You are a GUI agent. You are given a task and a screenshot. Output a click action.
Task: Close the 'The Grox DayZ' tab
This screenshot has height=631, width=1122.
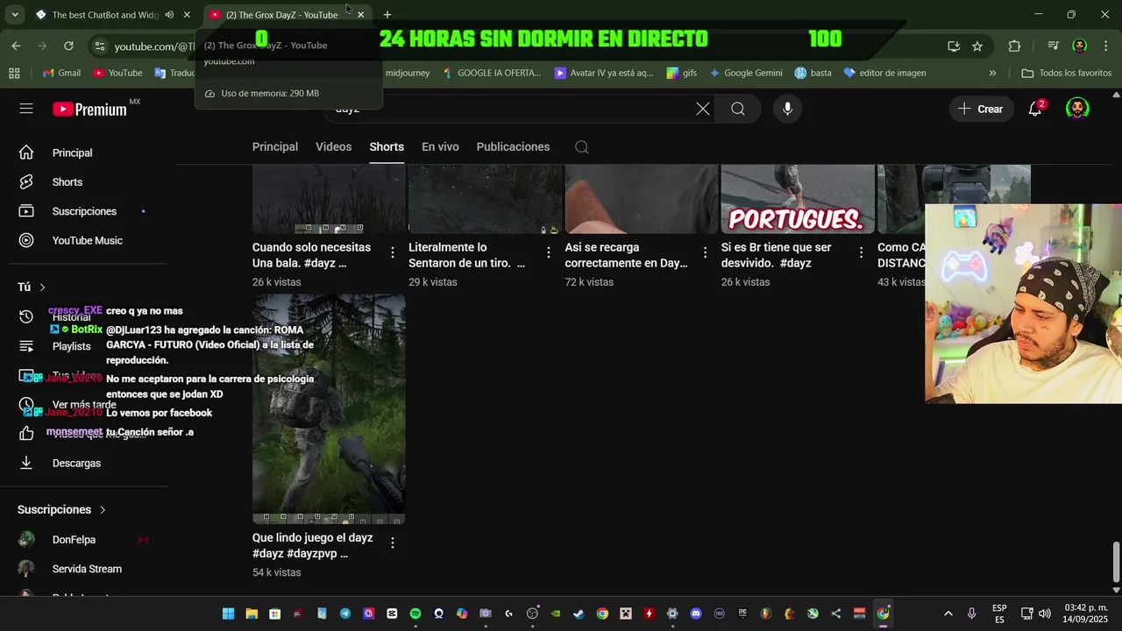(x=360, y=15)
